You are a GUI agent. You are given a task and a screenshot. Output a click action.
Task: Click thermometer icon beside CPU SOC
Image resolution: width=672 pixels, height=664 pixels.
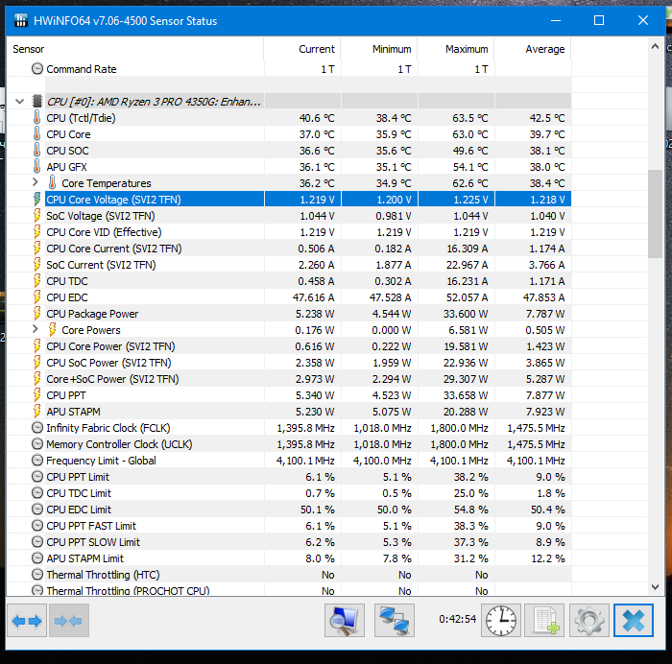click(36, 151)
